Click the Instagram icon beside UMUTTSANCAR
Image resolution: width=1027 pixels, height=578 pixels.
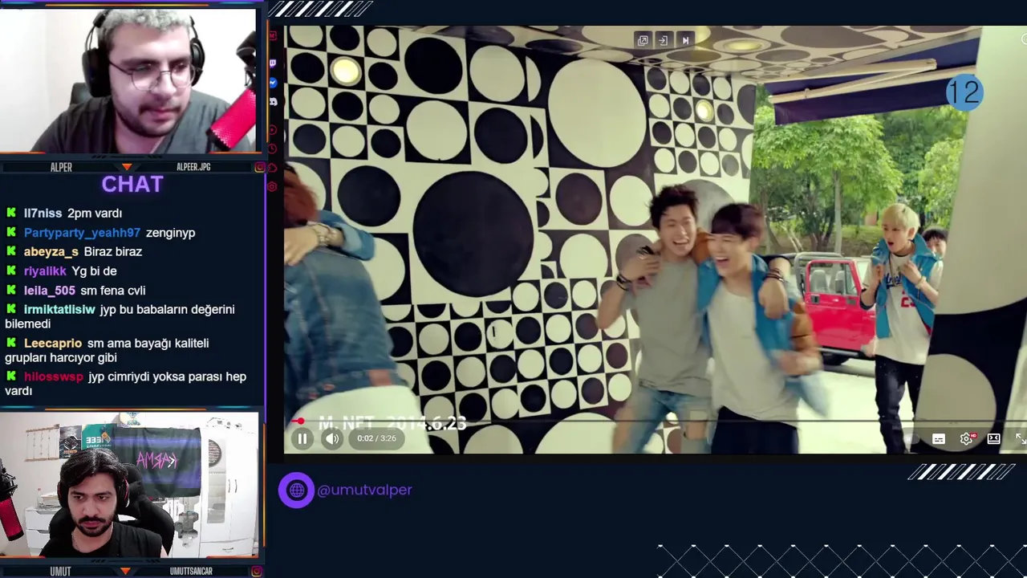click(256, 571)
